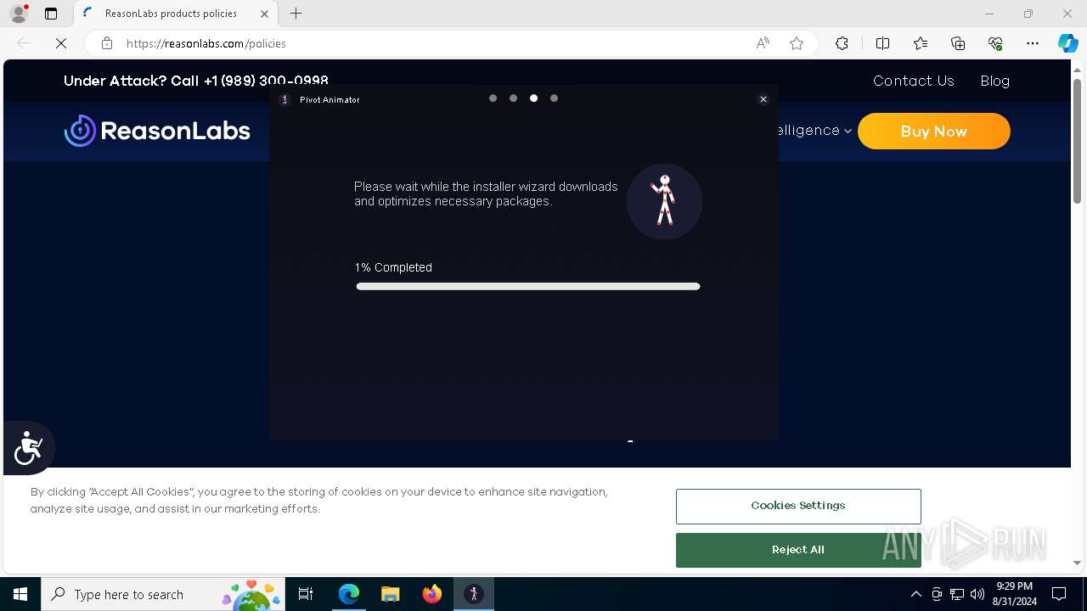Open network status tray icon
The image size is (1087, 611).
957,595
